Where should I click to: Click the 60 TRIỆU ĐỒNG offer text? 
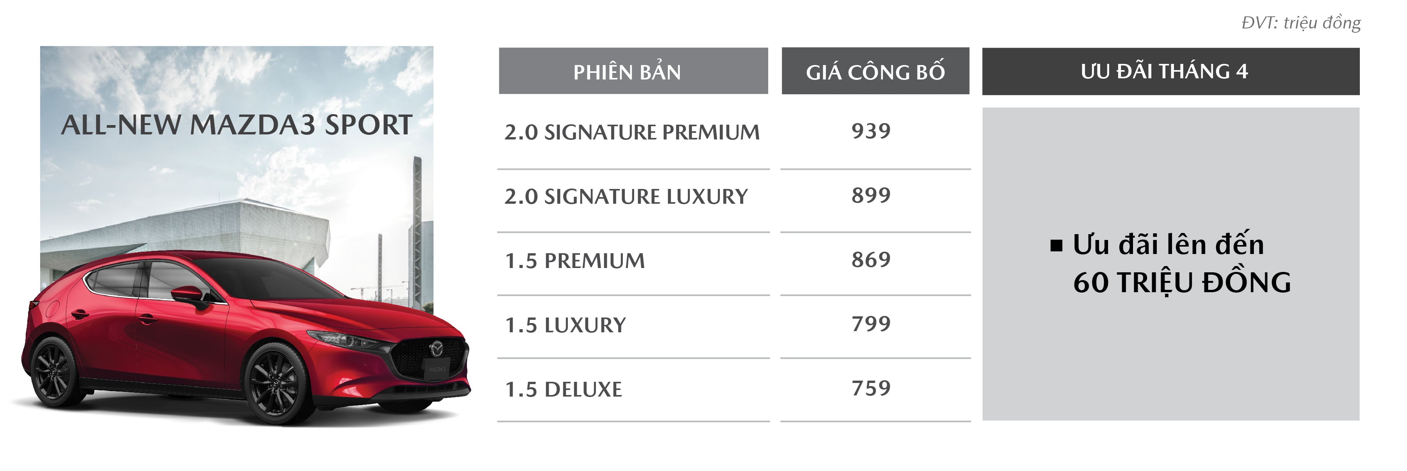pyautogui.click(x=1181, y=283)
